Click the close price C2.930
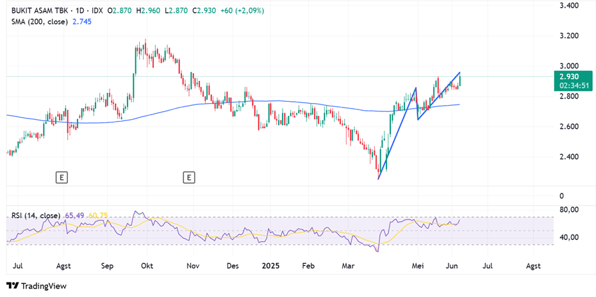Viewport: 596px width, 297px height. tap(204, 11)
